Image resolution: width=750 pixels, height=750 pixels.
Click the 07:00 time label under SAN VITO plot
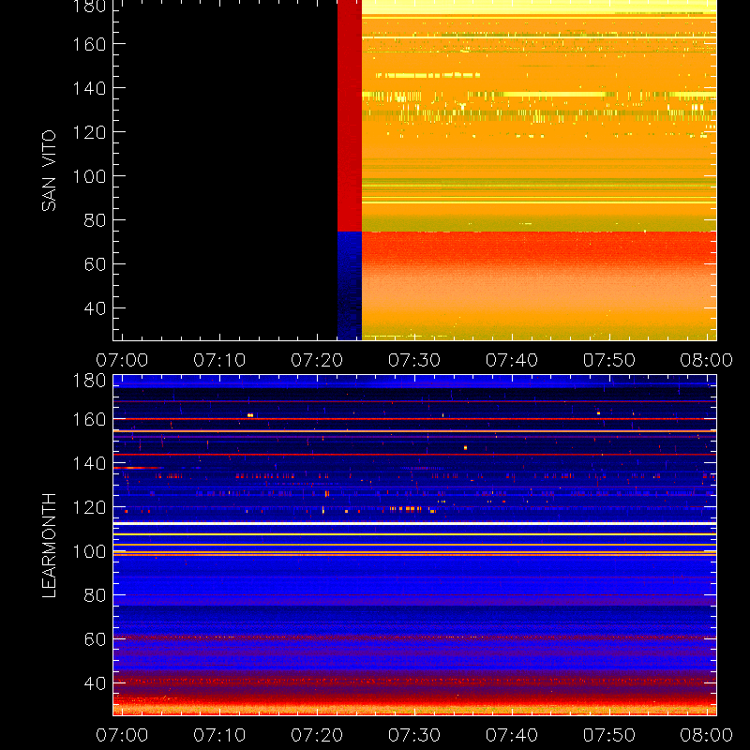click(x=122, y=360)
